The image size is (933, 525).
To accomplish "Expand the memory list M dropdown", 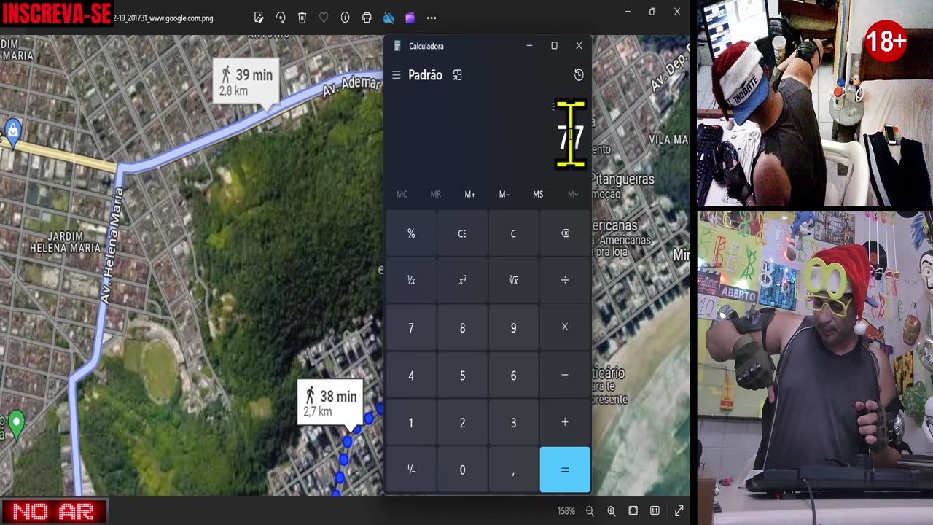I will pos(573,195).
